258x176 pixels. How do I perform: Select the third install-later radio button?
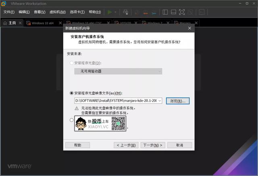pyautogui.click(x=71, y=120)
